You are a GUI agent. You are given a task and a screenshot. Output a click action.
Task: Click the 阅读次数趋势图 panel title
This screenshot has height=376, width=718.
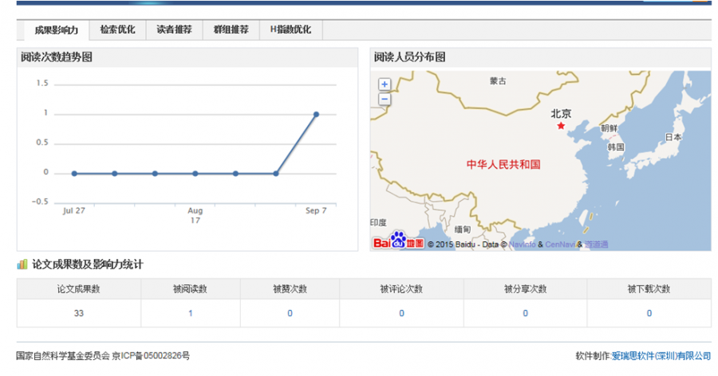57,57
